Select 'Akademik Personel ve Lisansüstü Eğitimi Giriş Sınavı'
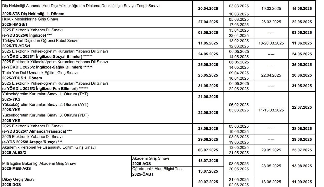The height and width of the screenshot is (187, 324). 49,147
